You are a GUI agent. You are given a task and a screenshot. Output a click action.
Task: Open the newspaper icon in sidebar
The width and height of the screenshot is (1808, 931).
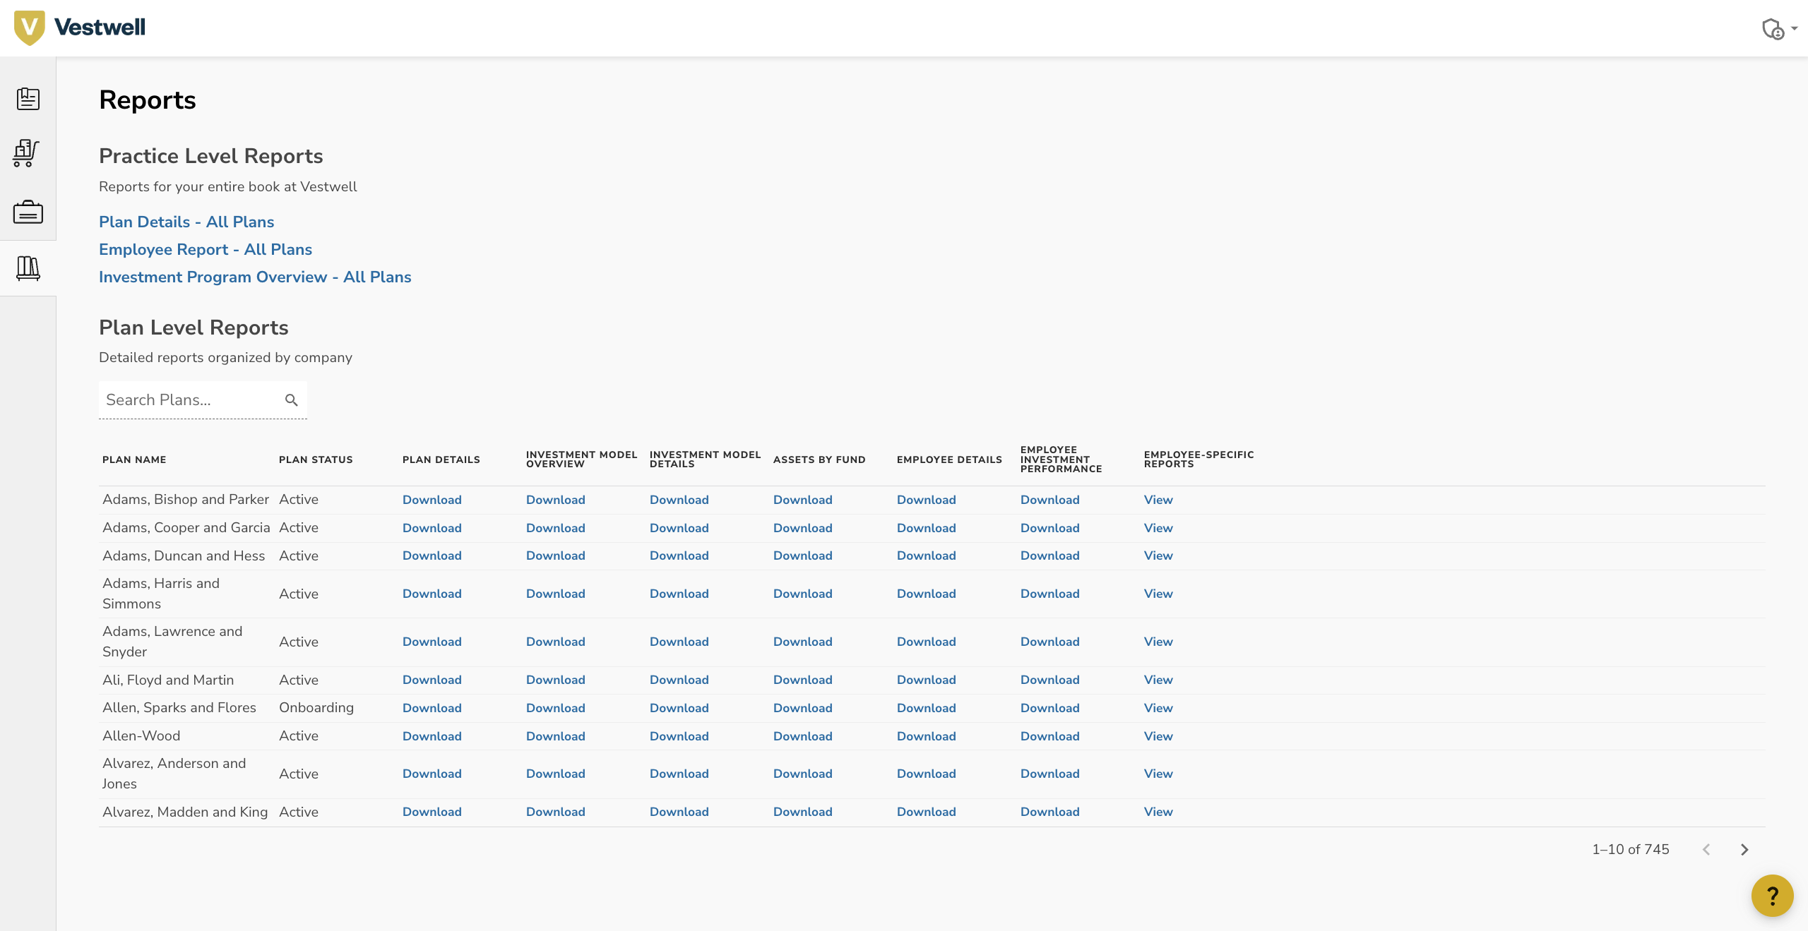[x=28, y=99]
